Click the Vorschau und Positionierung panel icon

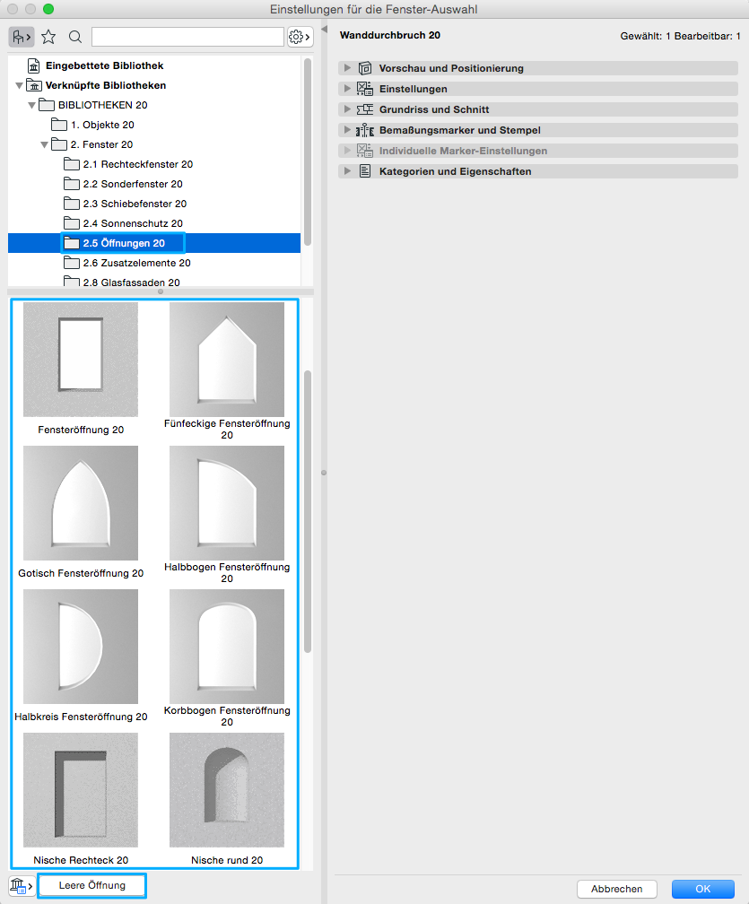(365, 68)
